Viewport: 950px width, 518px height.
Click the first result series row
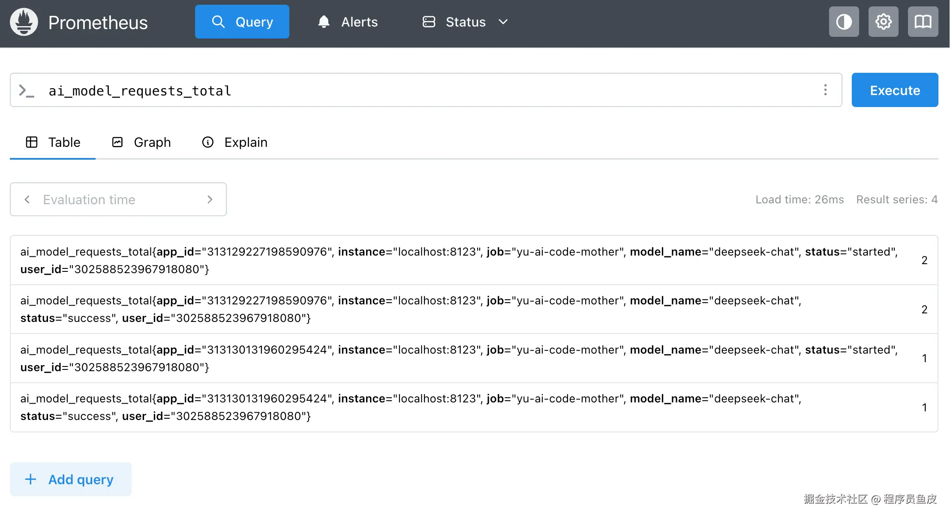[x=459, y=260]
